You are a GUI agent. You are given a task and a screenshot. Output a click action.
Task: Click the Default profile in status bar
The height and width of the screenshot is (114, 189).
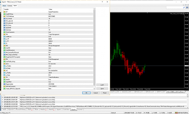tap(113, 113)
